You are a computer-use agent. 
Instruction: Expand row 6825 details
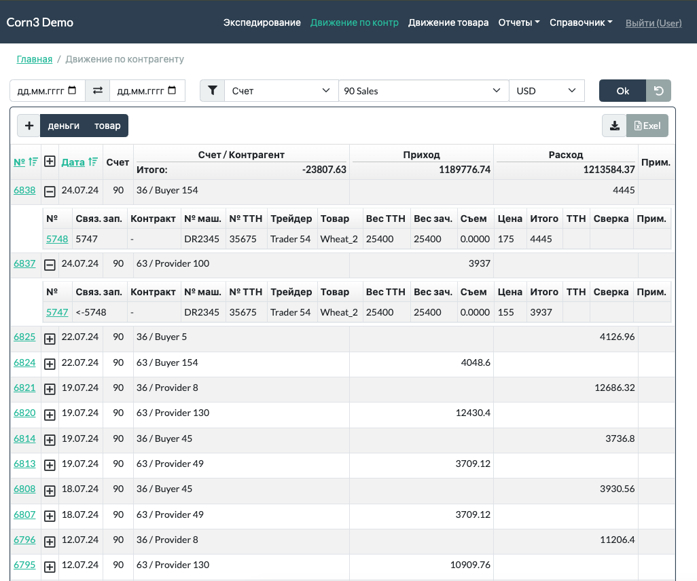point(50,338)
